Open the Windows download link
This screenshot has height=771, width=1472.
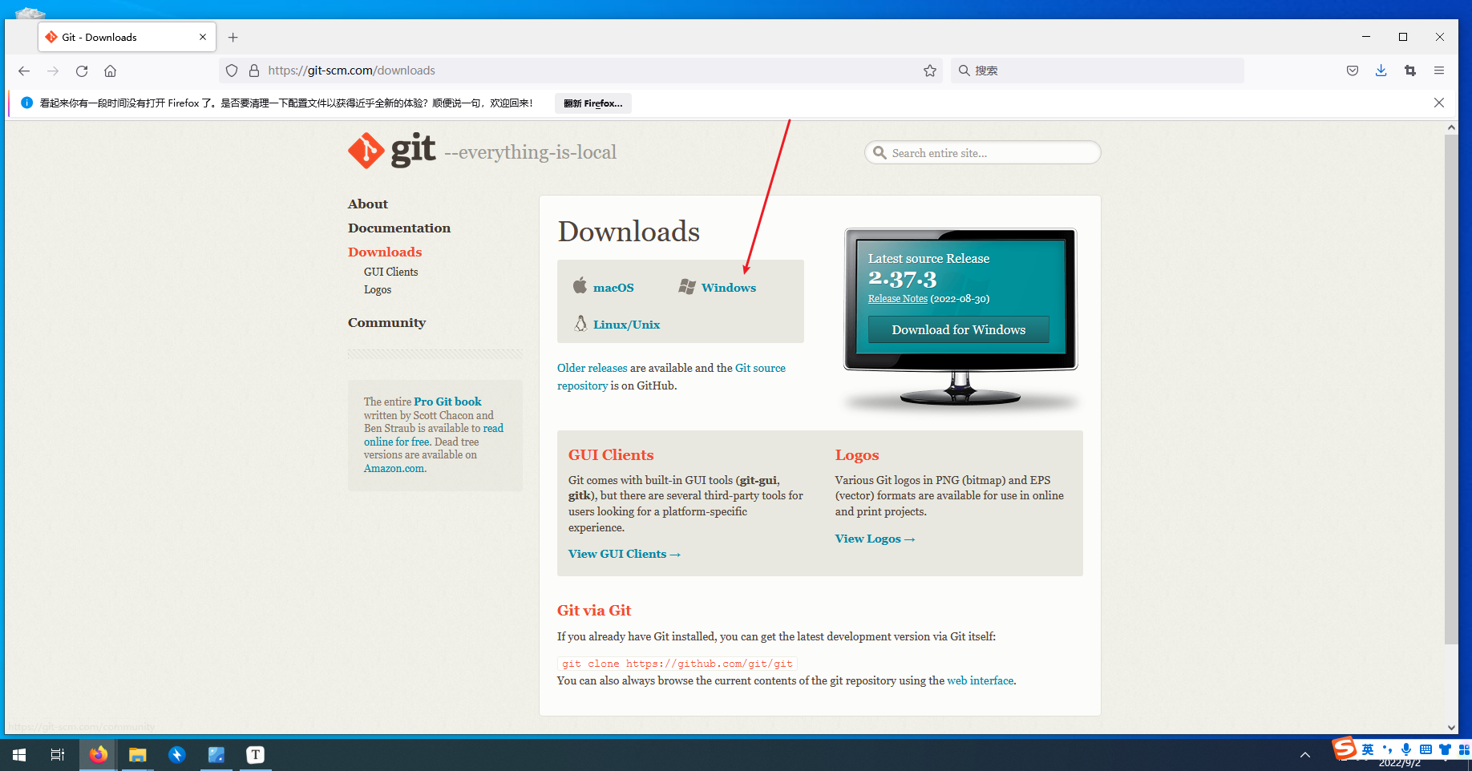point(729,288)
